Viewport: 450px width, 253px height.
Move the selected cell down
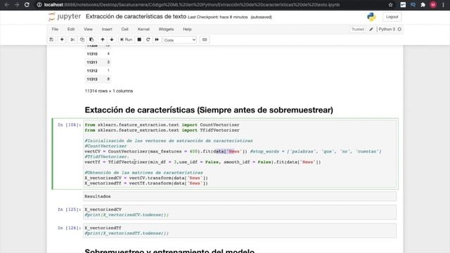tap(112, 39)
